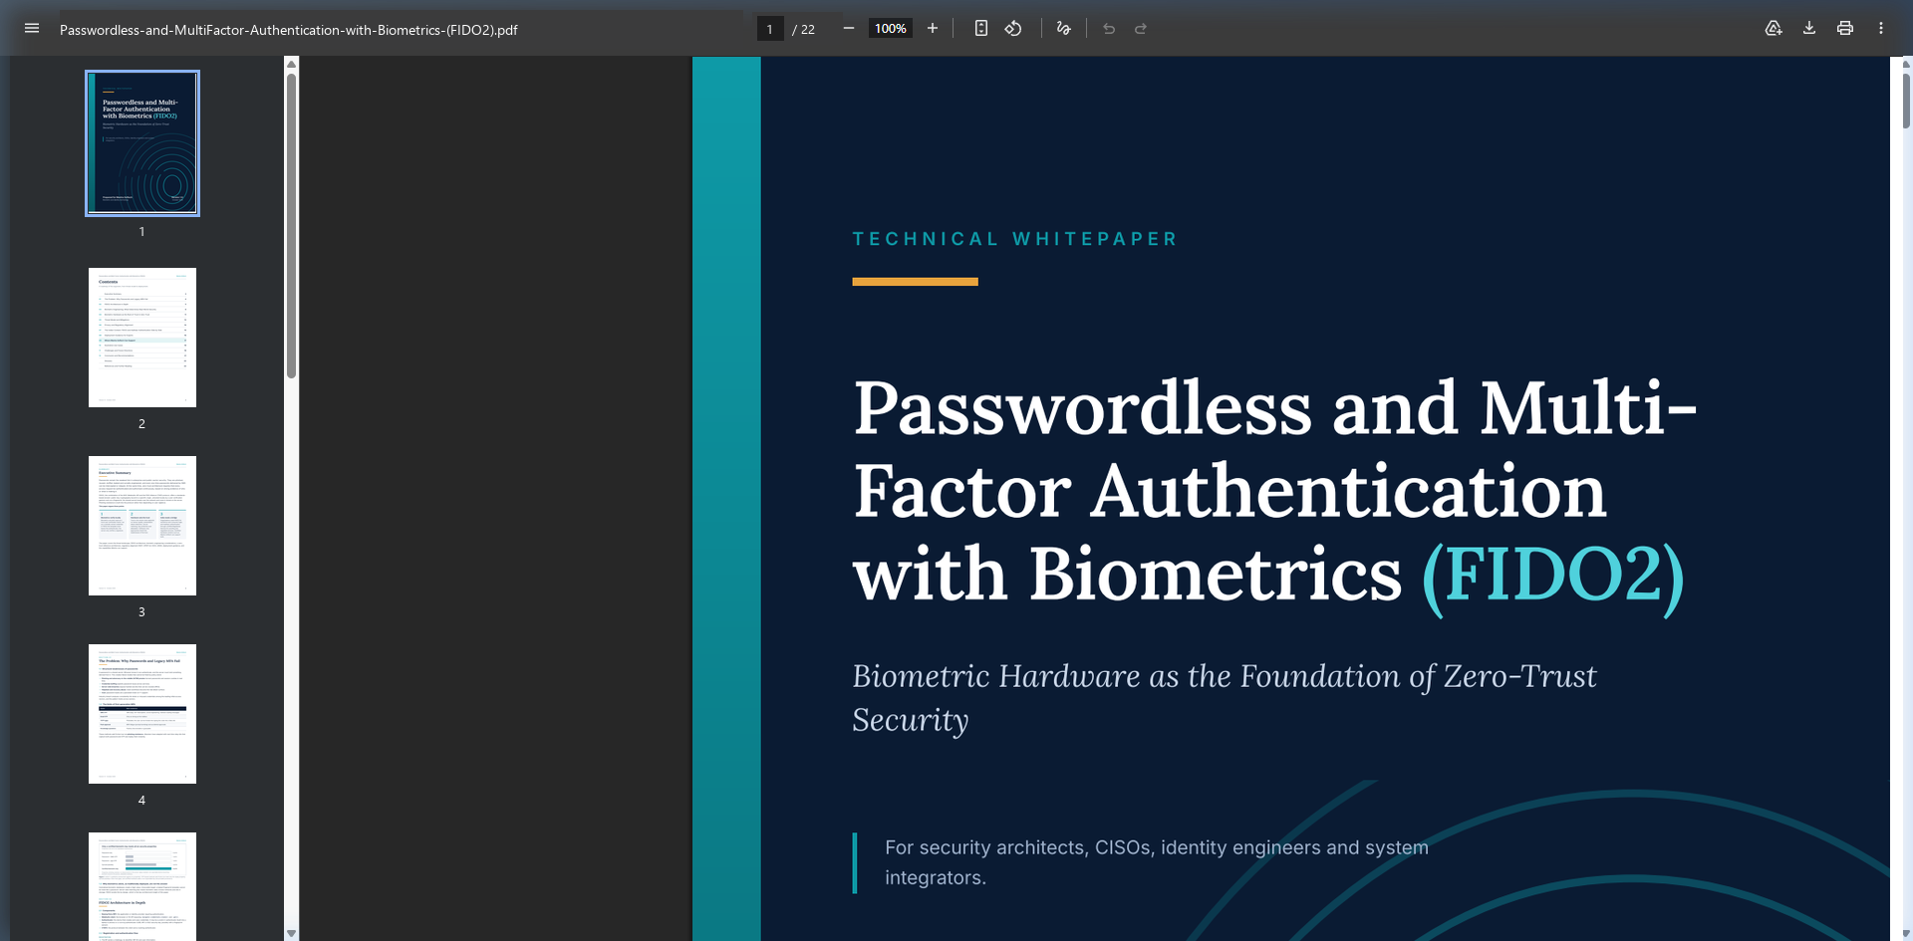Screen dimensions: 1913x941
Task: Open the partially visible page 5 thumbnail
Action: tap(142, 886)
